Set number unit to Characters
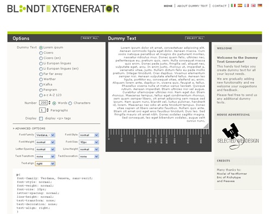This screenshot has height=214, width=271. [x=70, y=103]
